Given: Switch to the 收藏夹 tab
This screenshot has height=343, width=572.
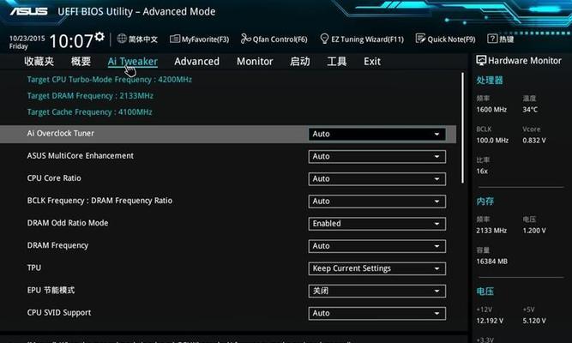Looking at the screenshot, I should click(x=39, y=61).
